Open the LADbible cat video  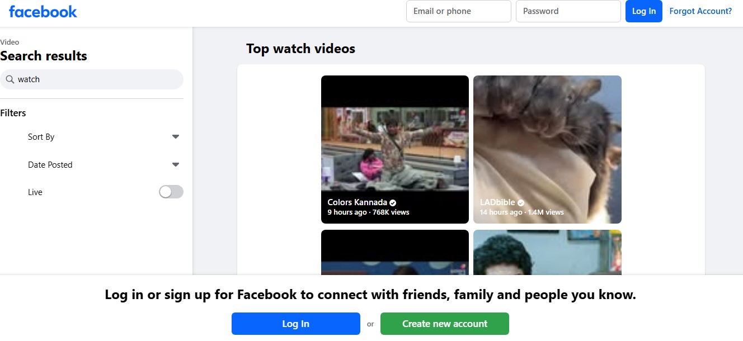547,140
